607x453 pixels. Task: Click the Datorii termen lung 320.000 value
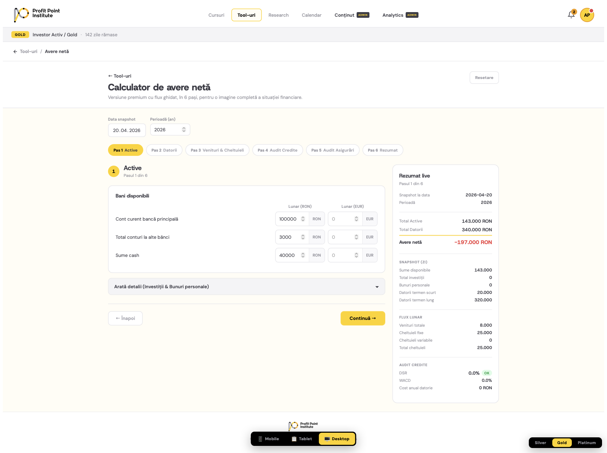click(483, 300)
